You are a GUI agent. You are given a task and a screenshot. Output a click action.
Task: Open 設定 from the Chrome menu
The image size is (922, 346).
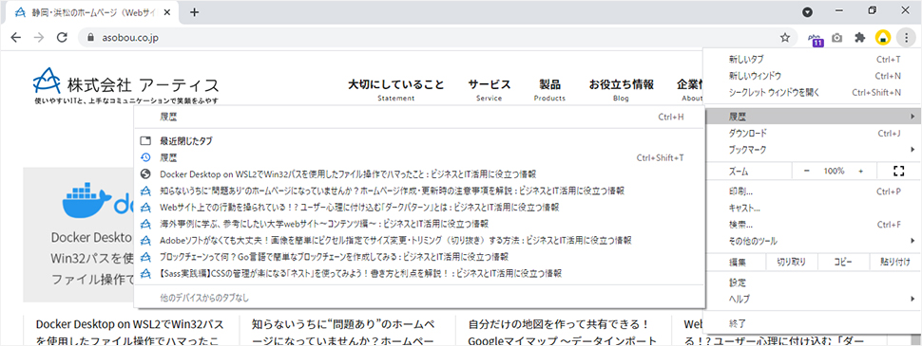(812, 282)
